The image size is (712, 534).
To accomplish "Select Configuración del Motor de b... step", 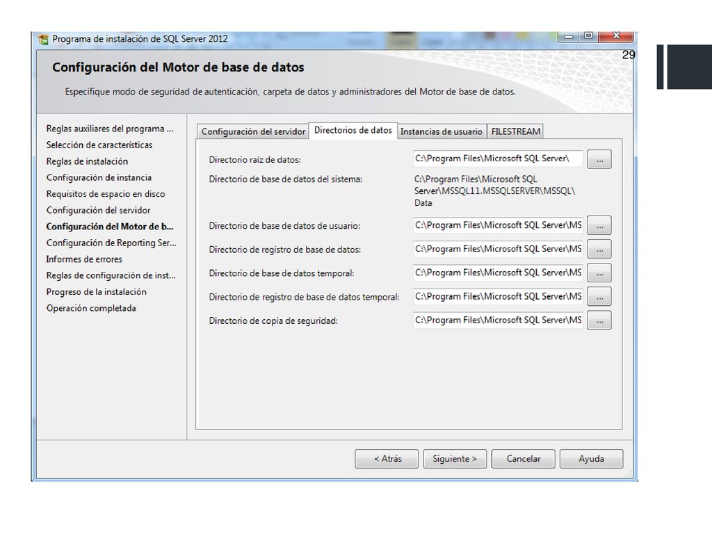I will [x=110, y=227].
